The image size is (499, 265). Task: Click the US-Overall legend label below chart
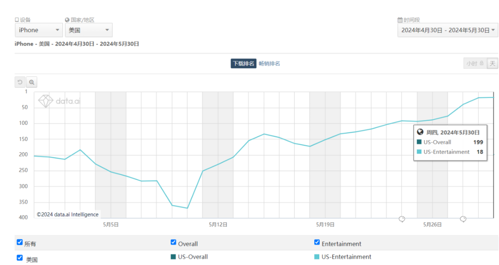point(193,257)
